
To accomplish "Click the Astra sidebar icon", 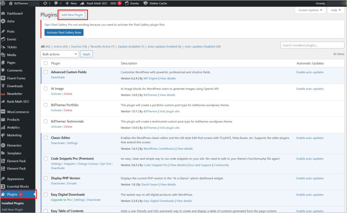I will [x=3, y=21].
